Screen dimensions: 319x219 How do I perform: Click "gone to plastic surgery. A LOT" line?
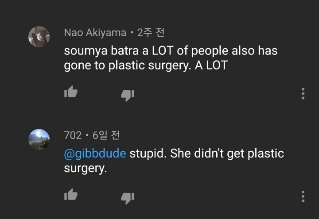146,65
